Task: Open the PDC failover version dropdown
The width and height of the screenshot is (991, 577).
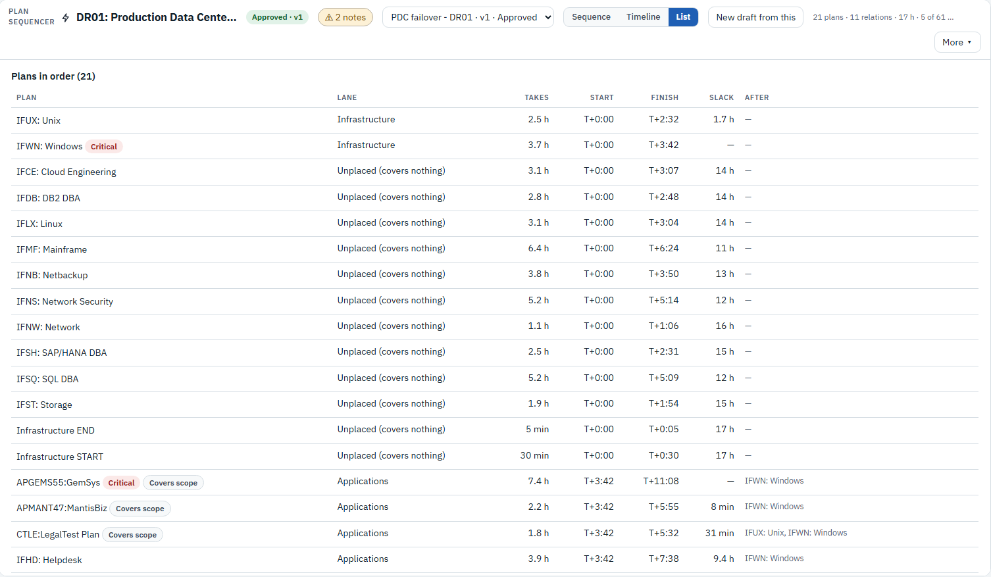Action: point(468,17)
